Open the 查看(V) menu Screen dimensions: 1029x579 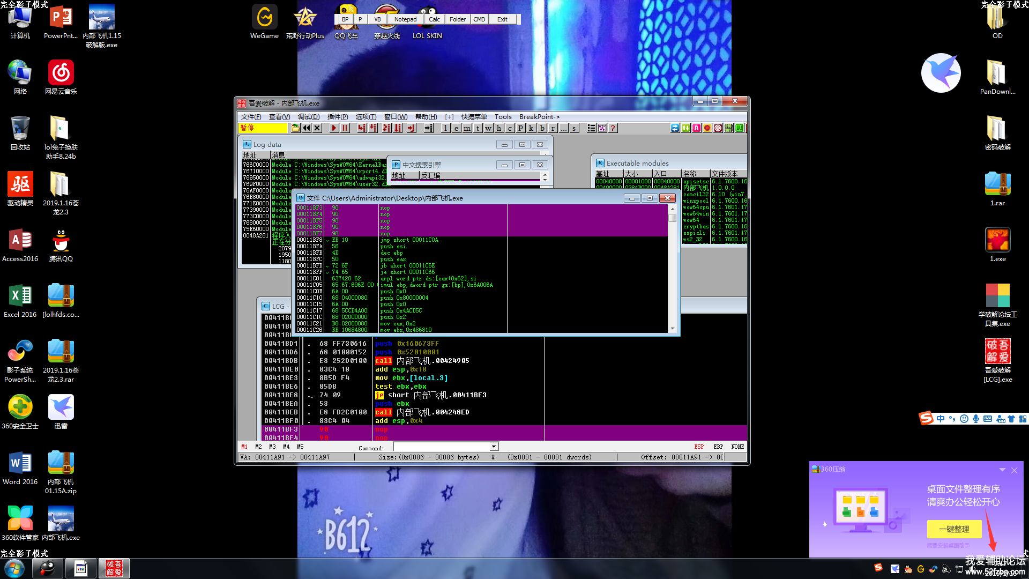(279, 117)
